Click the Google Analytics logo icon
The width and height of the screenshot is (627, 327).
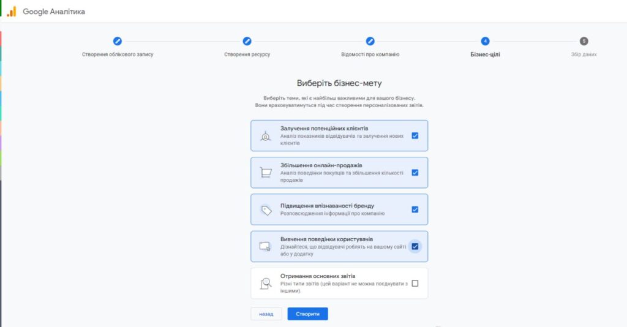(x=12, y=12)
